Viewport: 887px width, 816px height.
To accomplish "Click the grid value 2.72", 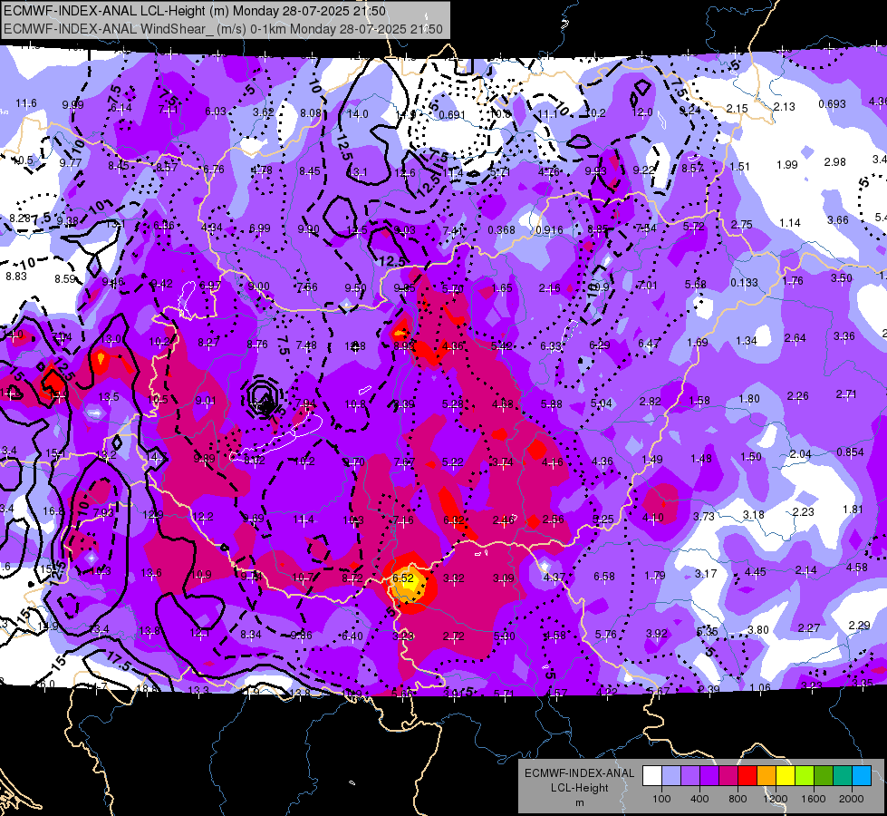I will pyautogui.click(x=454, y=636).
